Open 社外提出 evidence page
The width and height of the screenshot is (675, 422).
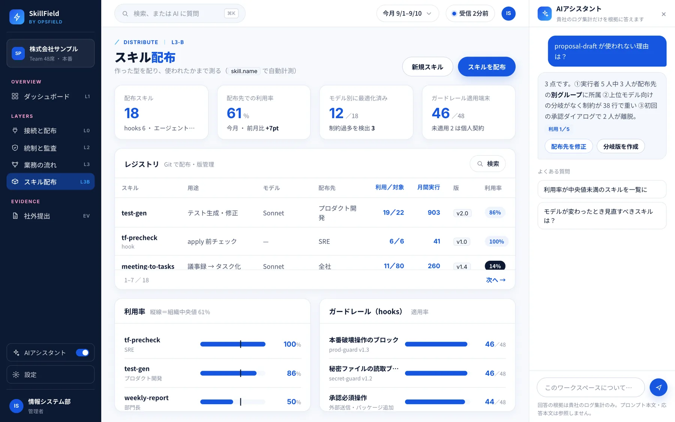(x=51, y=216)
